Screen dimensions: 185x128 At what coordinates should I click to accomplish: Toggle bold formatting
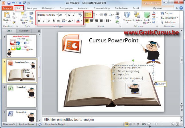point(39,21)
